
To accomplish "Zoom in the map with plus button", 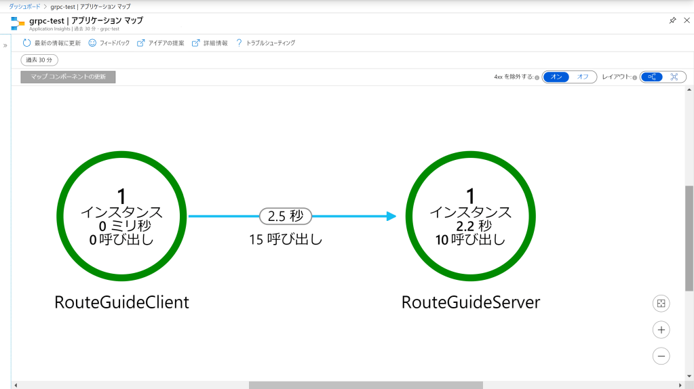I will click(x=661, y=330).
